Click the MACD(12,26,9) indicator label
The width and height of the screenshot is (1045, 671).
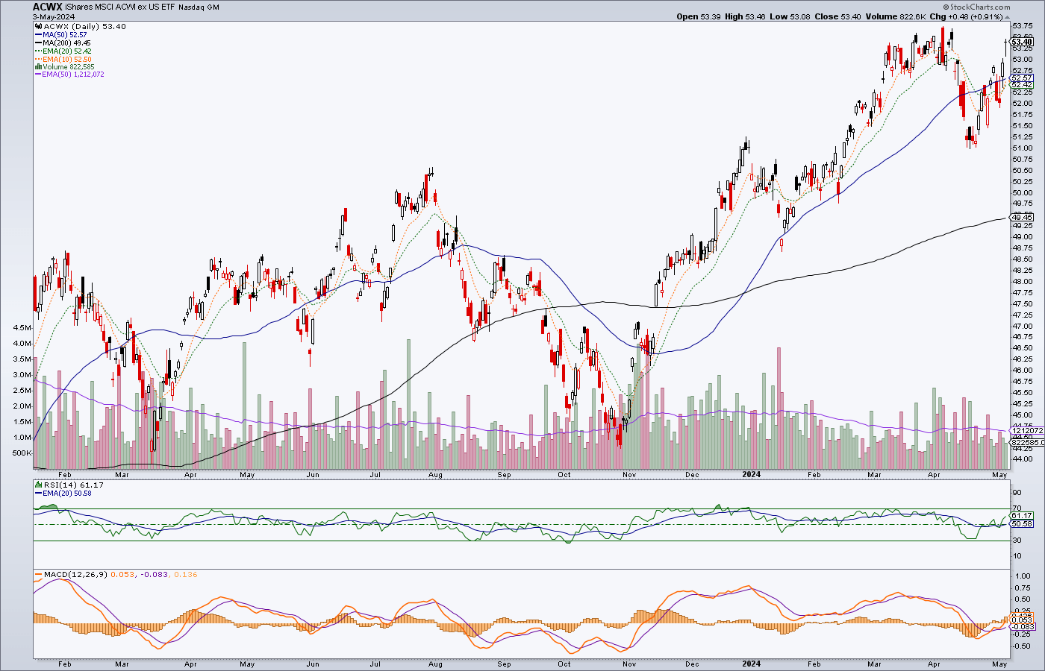(x=75, y=574)
